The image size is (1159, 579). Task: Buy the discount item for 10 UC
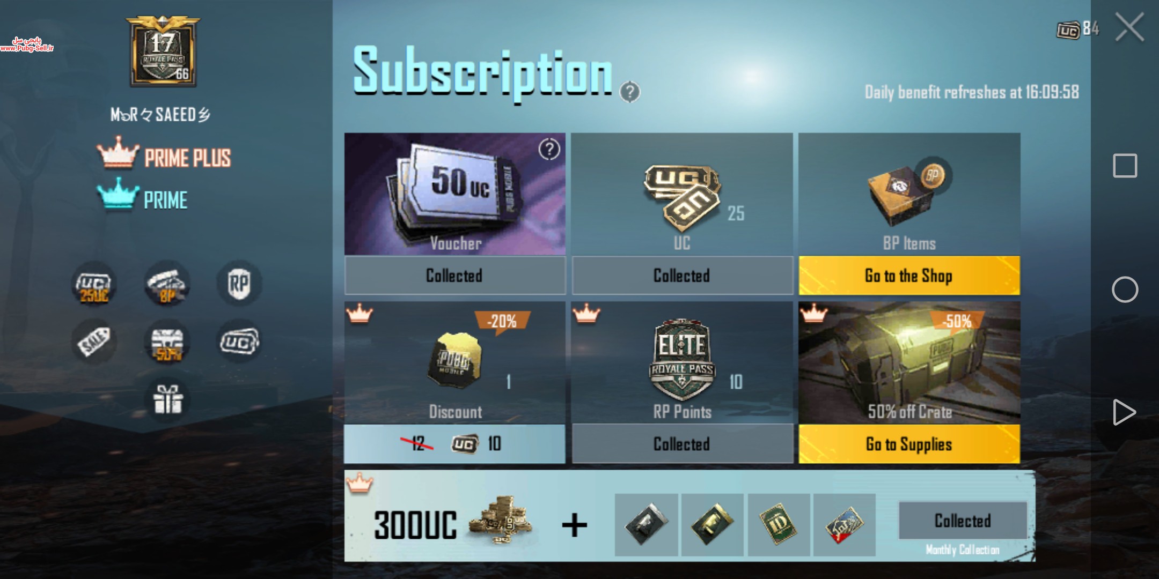tap(454, 444)
